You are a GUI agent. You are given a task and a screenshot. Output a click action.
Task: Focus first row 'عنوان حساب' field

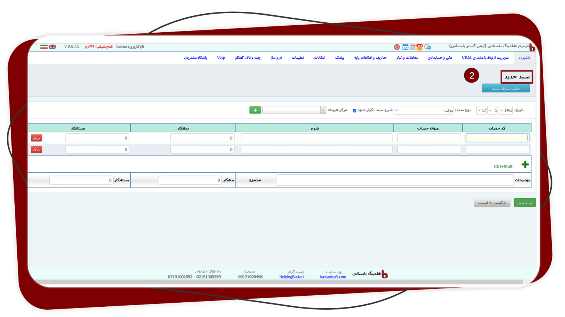429,138
